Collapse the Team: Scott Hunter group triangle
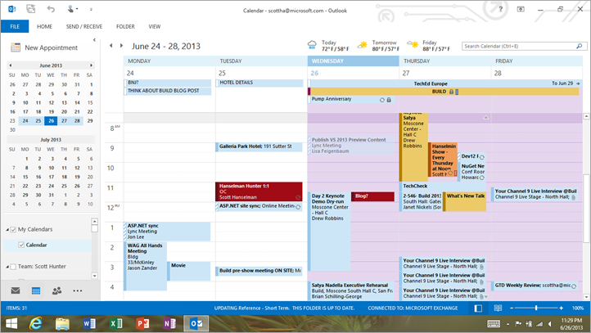The height and width of the screenshot is (333, 591). (7, 267)
